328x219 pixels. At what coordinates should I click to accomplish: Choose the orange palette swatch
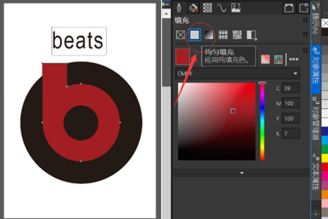pyautogui.click(x=325, y=194)
